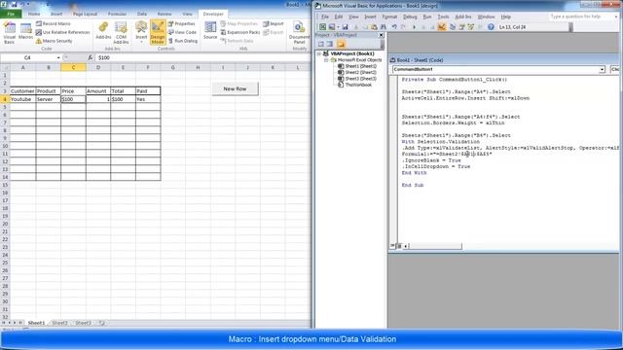Click Save icon in VBA toolbar

coord(345,27)
